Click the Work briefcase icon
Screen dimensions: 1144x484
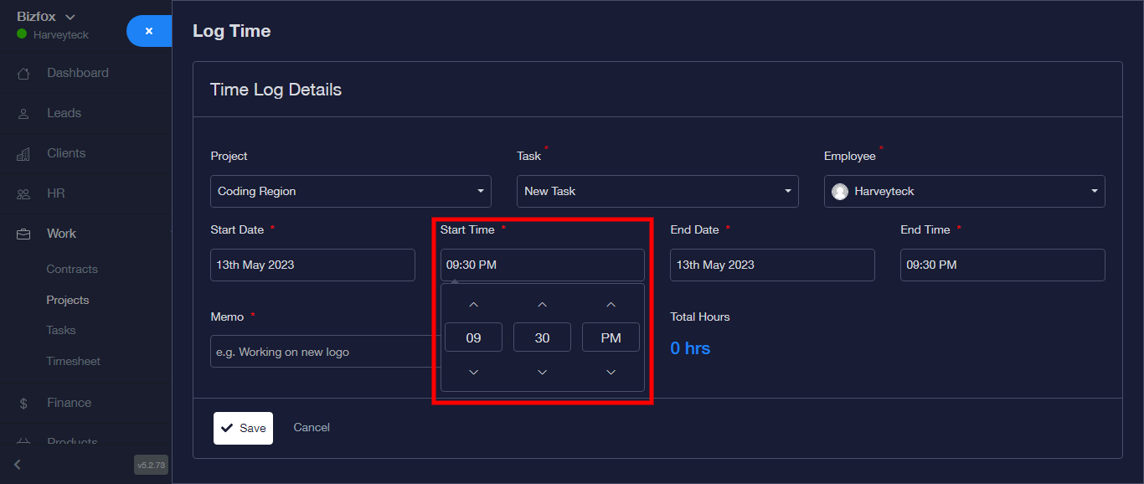pos(23,234)
